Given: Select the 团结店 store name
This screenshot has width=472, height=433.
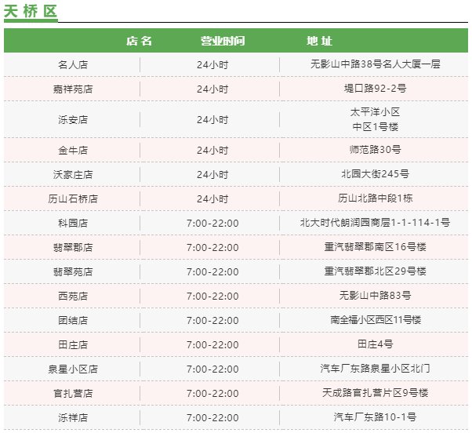Looking at the screenshot, I should (x=73, y=320).
